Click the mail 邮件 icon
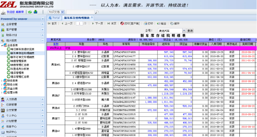257x137 pixels. pos(172,24)
